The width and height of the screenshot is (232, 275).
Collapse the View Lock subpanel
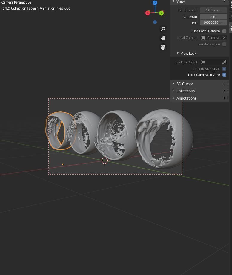pos(178,53)
